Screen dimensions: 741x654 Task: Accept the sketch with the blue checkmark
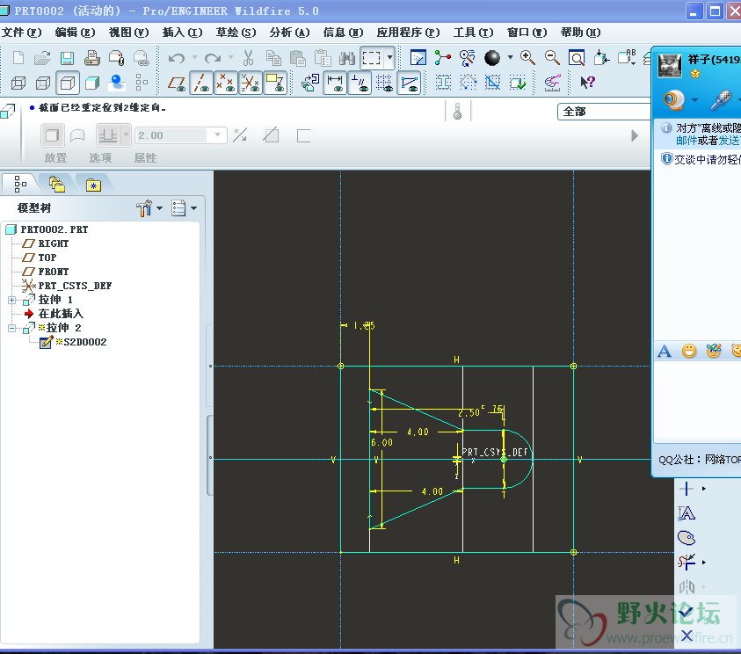point(687,613)
